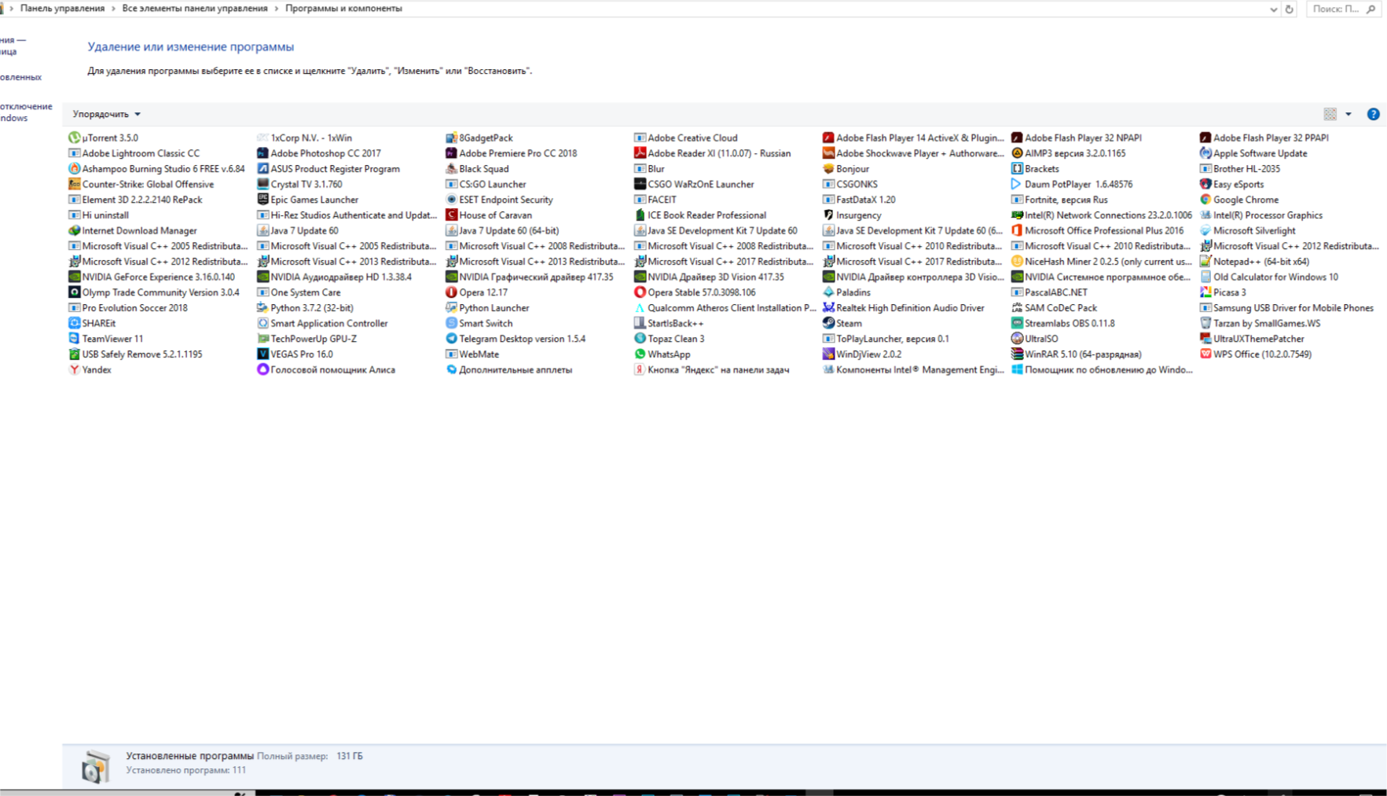Select Brackets program entry
This screenshot has height=796, width=1387.
pos(1036,169)
